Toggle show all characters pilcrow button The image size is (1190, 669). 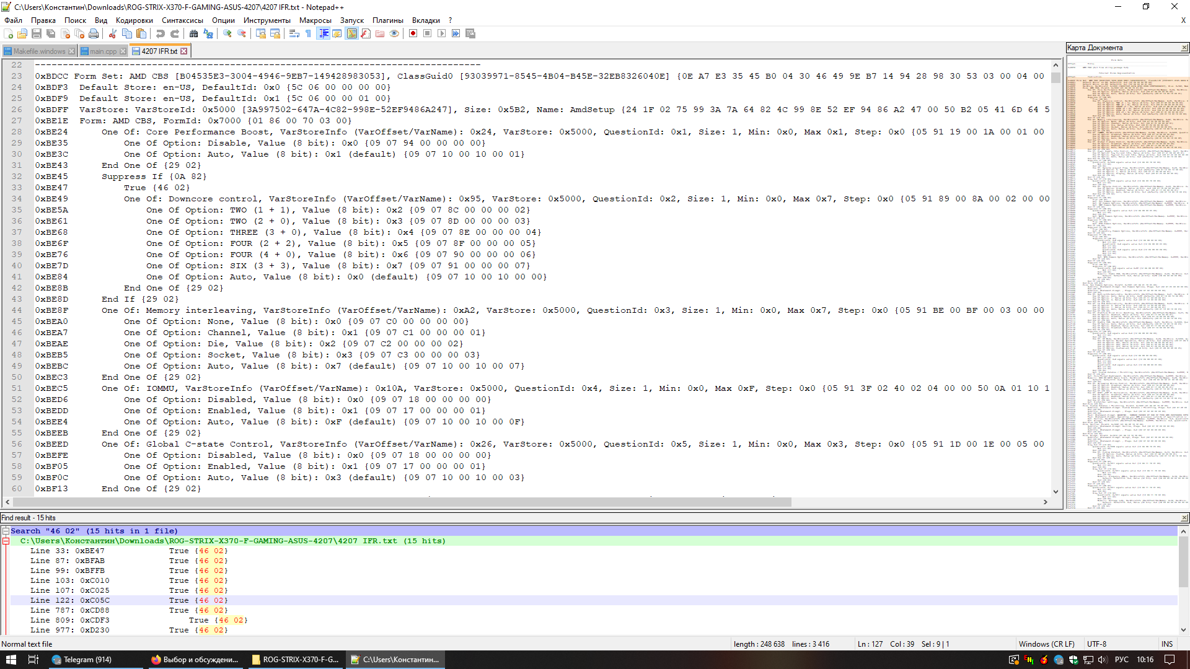[x=309, y=33]
